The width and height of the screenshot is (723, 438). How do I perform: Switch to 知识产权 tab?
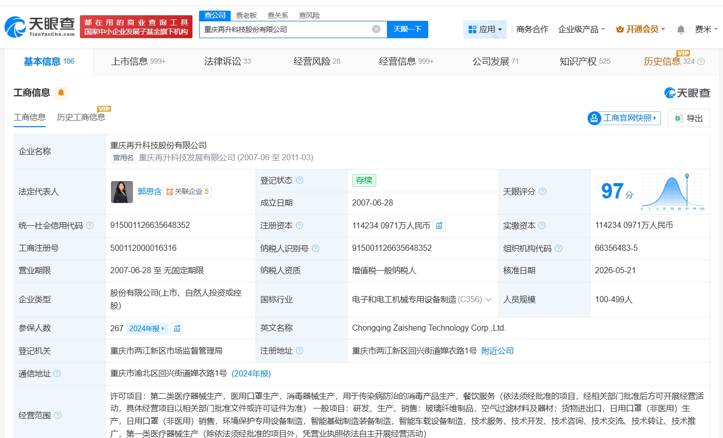click(585, 62)
